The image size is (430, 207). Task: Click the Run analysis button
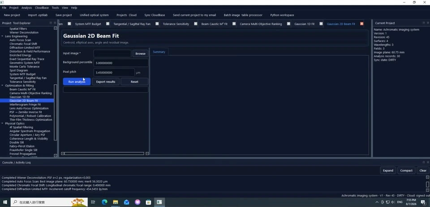pos(77,82)
